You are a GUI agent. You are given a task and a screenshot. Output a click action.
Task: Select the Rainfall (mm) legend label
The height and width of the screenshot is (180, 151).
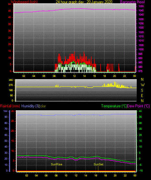[x=10, y=106]
